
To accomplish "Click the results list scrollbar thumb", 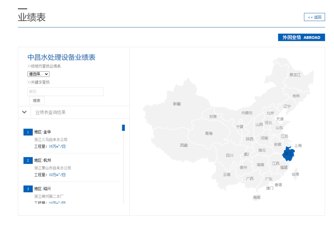I will 123,128.
